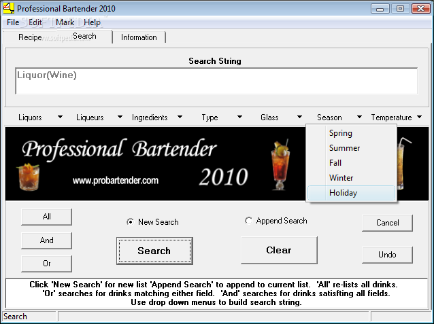Open the Mark menu
Screen dimensions: 434x324
tap(65, 22)
